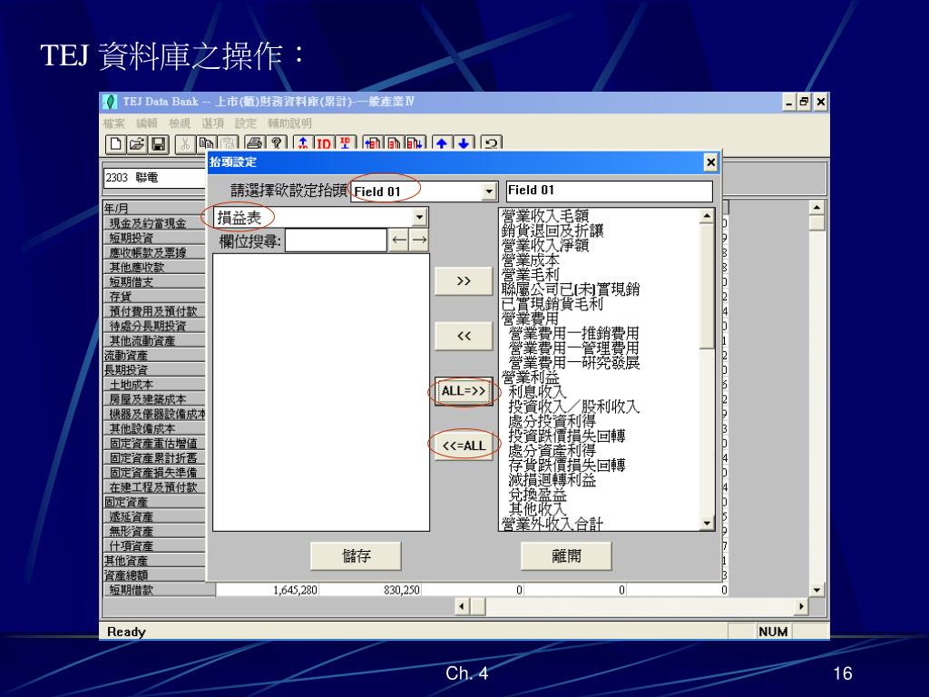
Task: Select 處分投資利得 in field list
Action: (553, 421)
